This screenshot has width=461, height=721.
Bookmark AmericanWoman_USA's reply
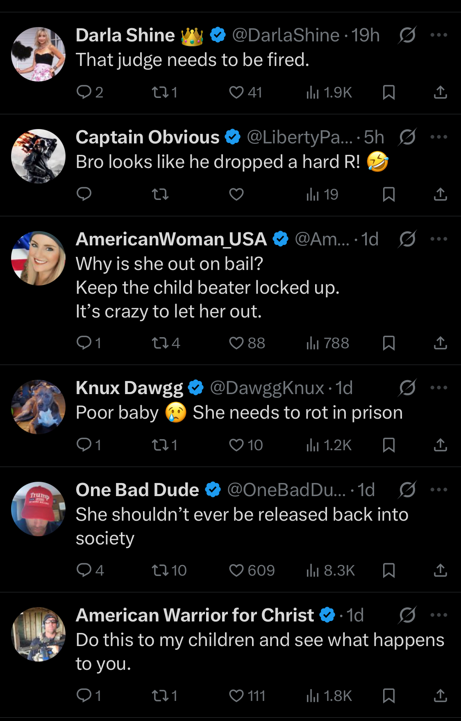pyautogui.click(x=388, y=343)
